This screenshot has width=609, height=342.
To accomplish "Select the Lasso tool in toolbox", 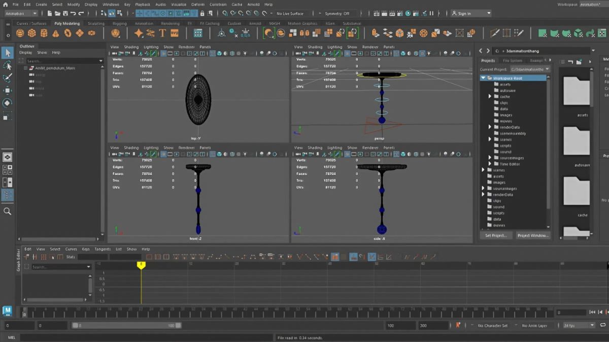I will pos(7,65).
